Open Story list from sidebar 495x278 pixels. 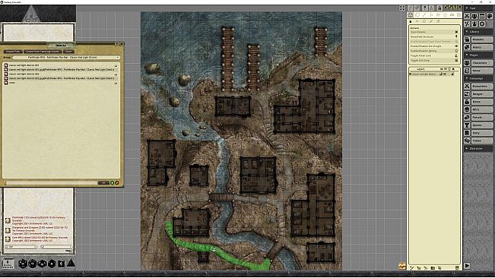point(482,133)
